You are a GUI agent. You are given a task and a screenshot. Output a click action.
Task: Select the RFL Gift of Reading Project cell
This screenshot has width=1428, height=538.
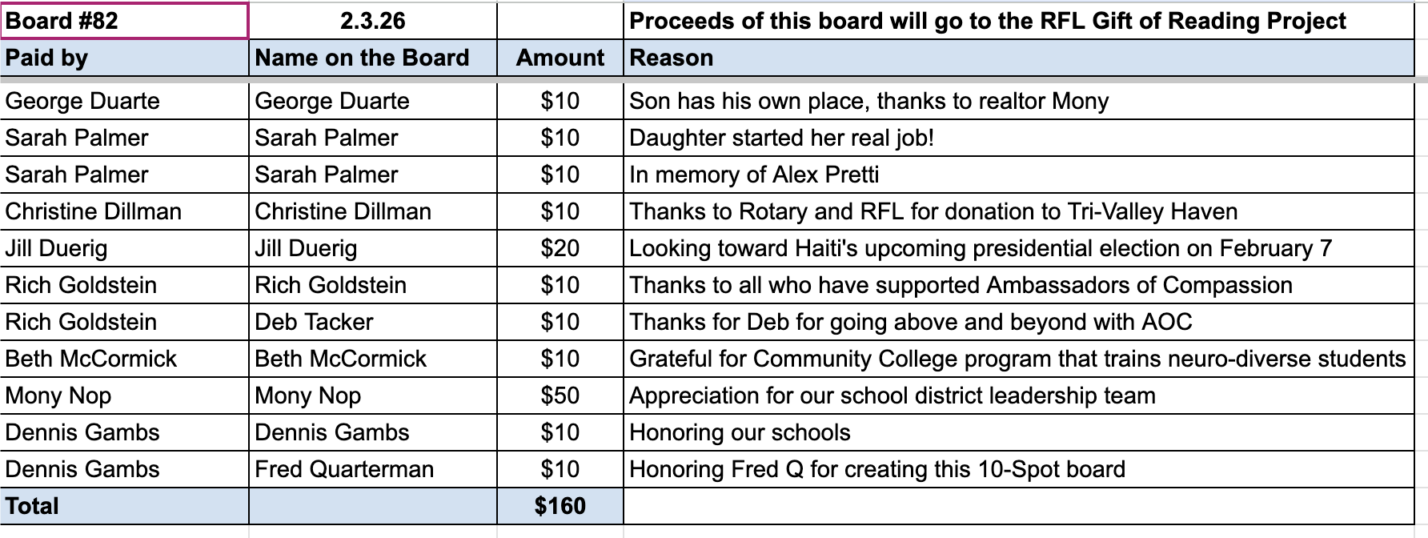click(x=1018, y=21)
